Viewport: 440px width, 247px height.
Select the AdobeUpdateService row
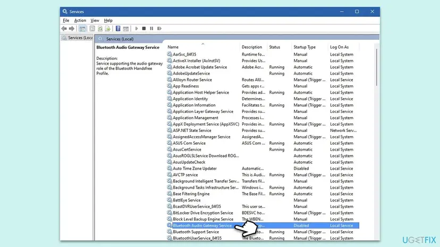click(x=263, y=73)
